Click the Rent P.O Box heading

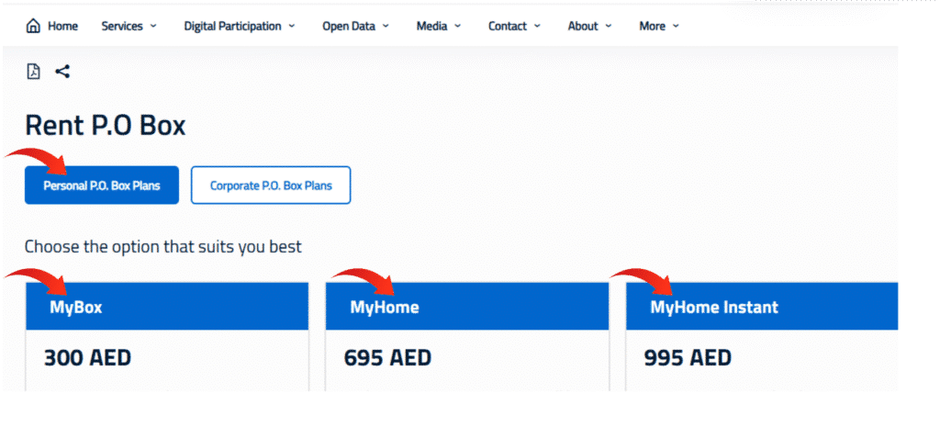pyautogui.click(x=105, y=125)
